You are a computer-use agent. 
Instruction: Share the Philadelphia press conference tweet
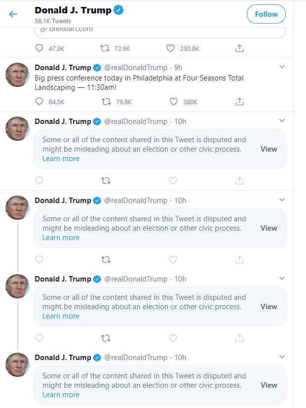[239, 102]
